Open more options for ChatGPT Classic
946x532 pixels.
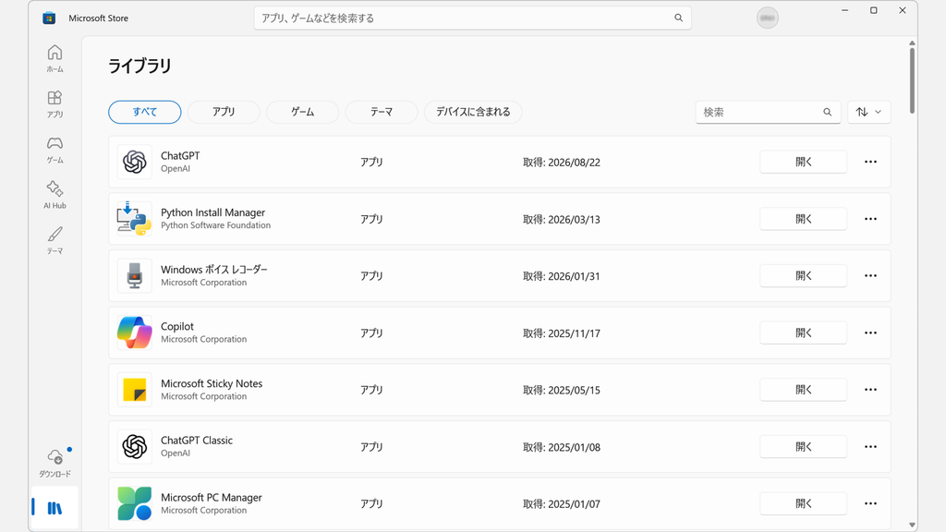pyautogui.click(x=870, y=447)
